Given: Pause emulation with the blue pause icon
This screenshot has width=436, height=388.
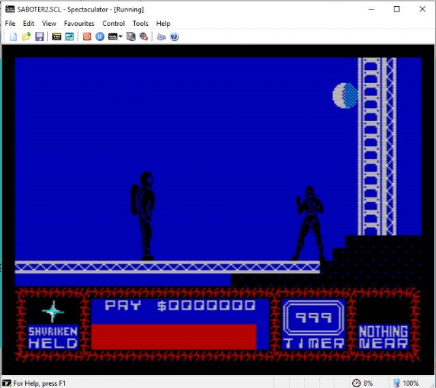Looking at the screenshot, I should pyautogui.click(x=100, y=37).
